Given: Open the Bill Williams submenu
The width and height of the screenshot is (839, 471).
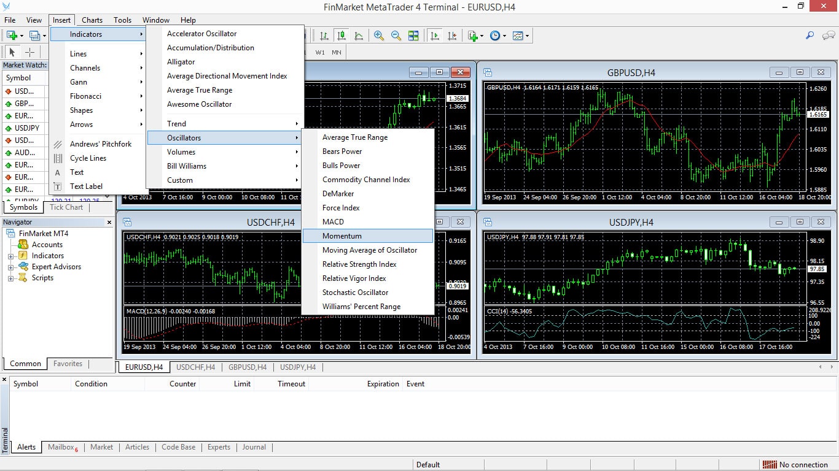Looking at the screenshot, I should (225, 166).
